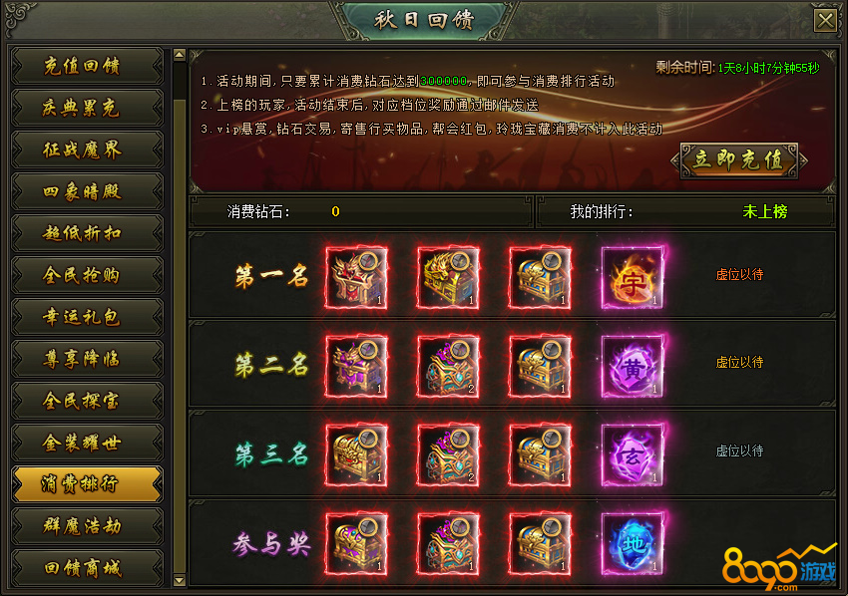Viewport: 848px width, 596px height.
Task: Open the 充值回馈 sidebar tab
Action: [87, 66]
